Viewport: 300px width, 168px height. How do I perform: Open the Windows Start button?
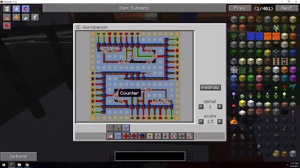4,165
